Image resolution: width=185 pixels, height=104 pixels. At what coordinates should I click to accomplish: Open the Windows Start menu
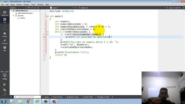click(3, 101)
